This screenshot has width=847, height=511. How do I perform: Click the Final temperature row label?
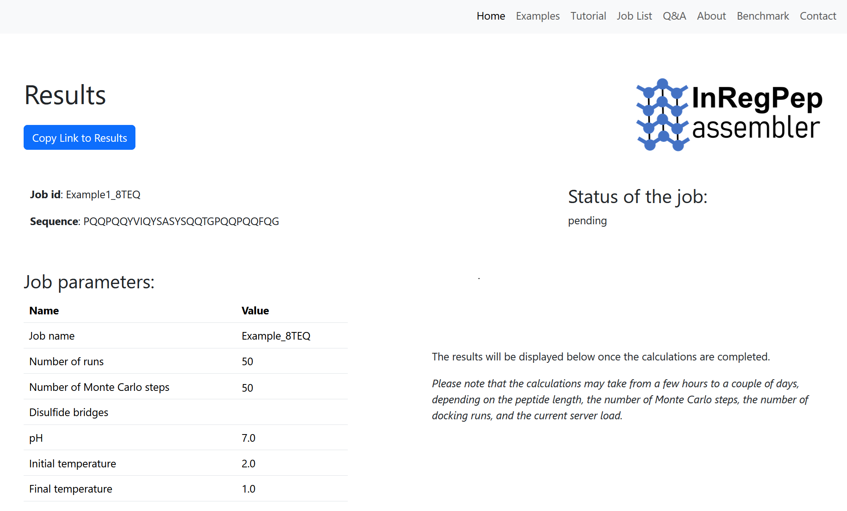[71, 489]
